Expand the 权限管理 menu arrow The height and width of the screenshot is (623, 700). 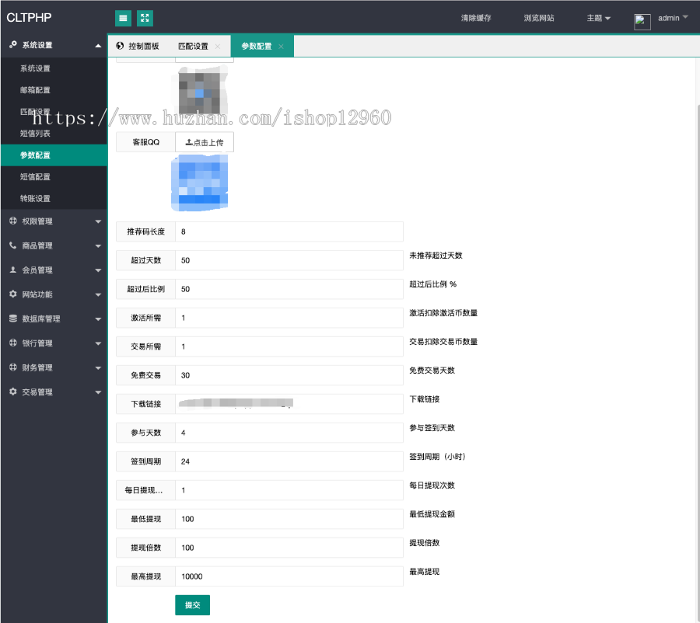coord(98,221)
